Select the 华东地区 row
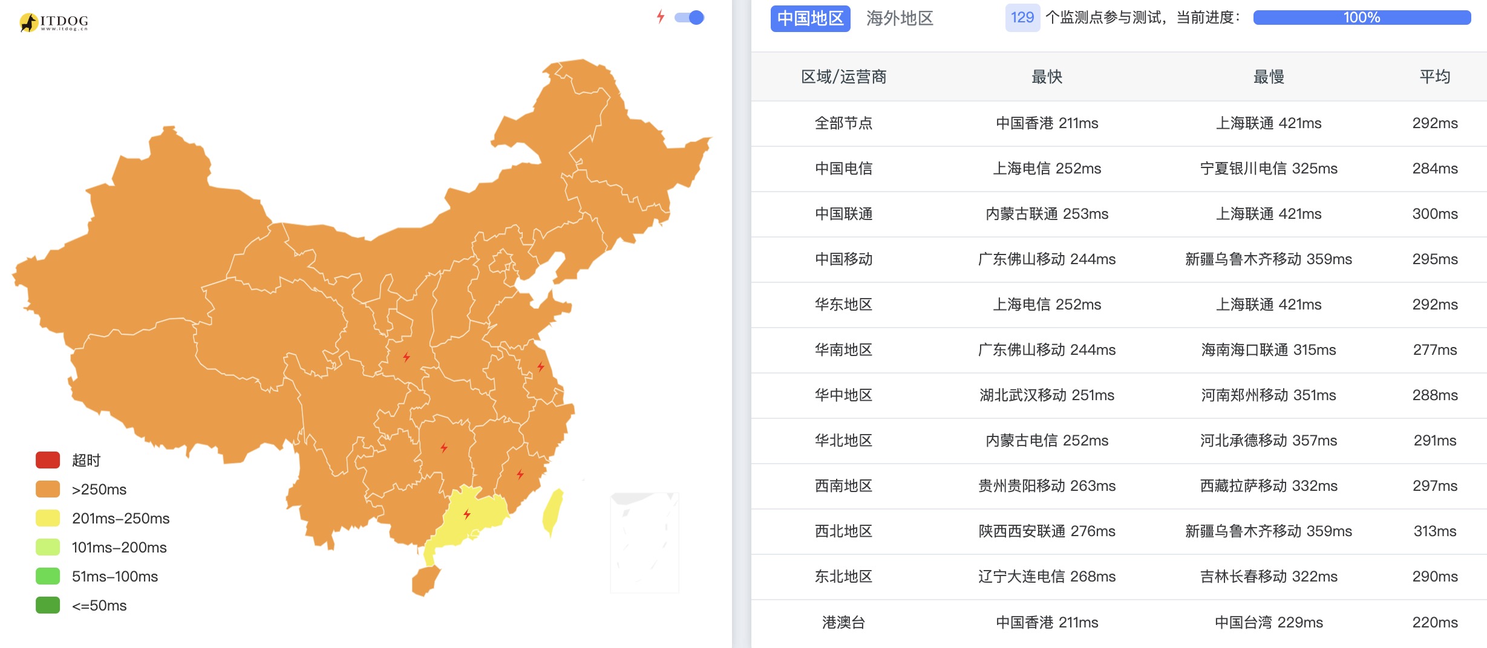This screenshot has height=648, width=1487. click(1119, 305)
